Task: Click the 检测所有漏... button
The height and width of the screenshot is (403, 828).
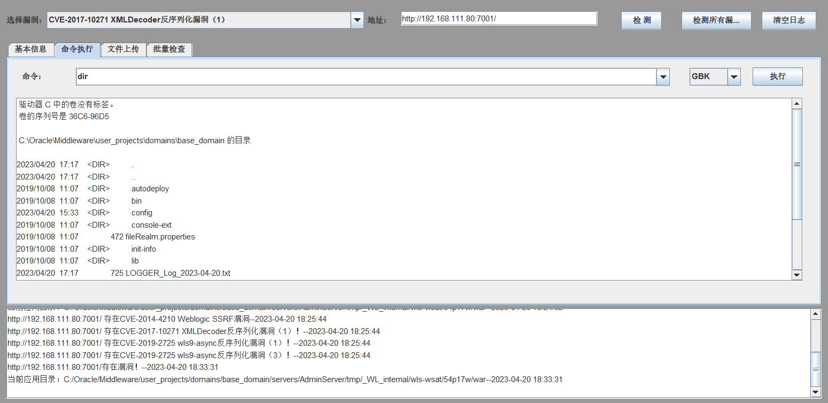Action: 716,20
